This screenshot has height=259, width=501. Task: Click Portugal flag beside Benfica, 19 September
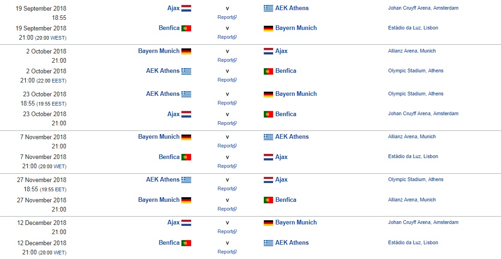tap(186, 28)
